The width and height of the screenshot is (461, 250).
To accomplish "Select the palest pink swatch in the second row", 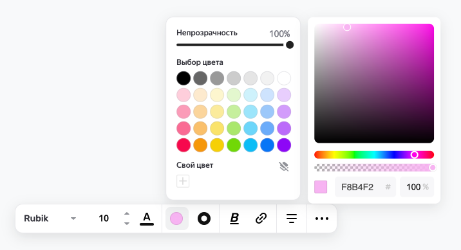I will [183, 95].
